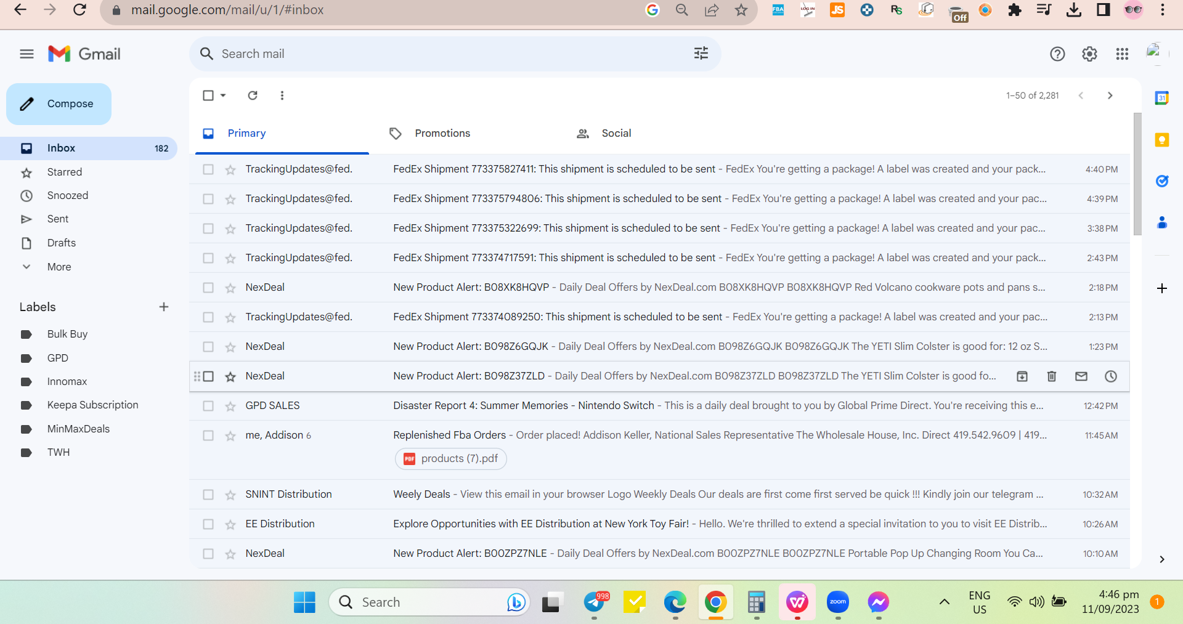Click the Gmail logo
The width and height of the screenshot is (1183, 624).
tap(84, 54)
